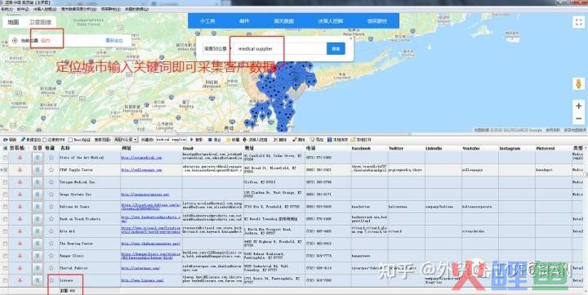Select the 小工具 tab in blue bar
Image resolution: width=588 pixels, height=295 pixels.
(x=207, y=21)
